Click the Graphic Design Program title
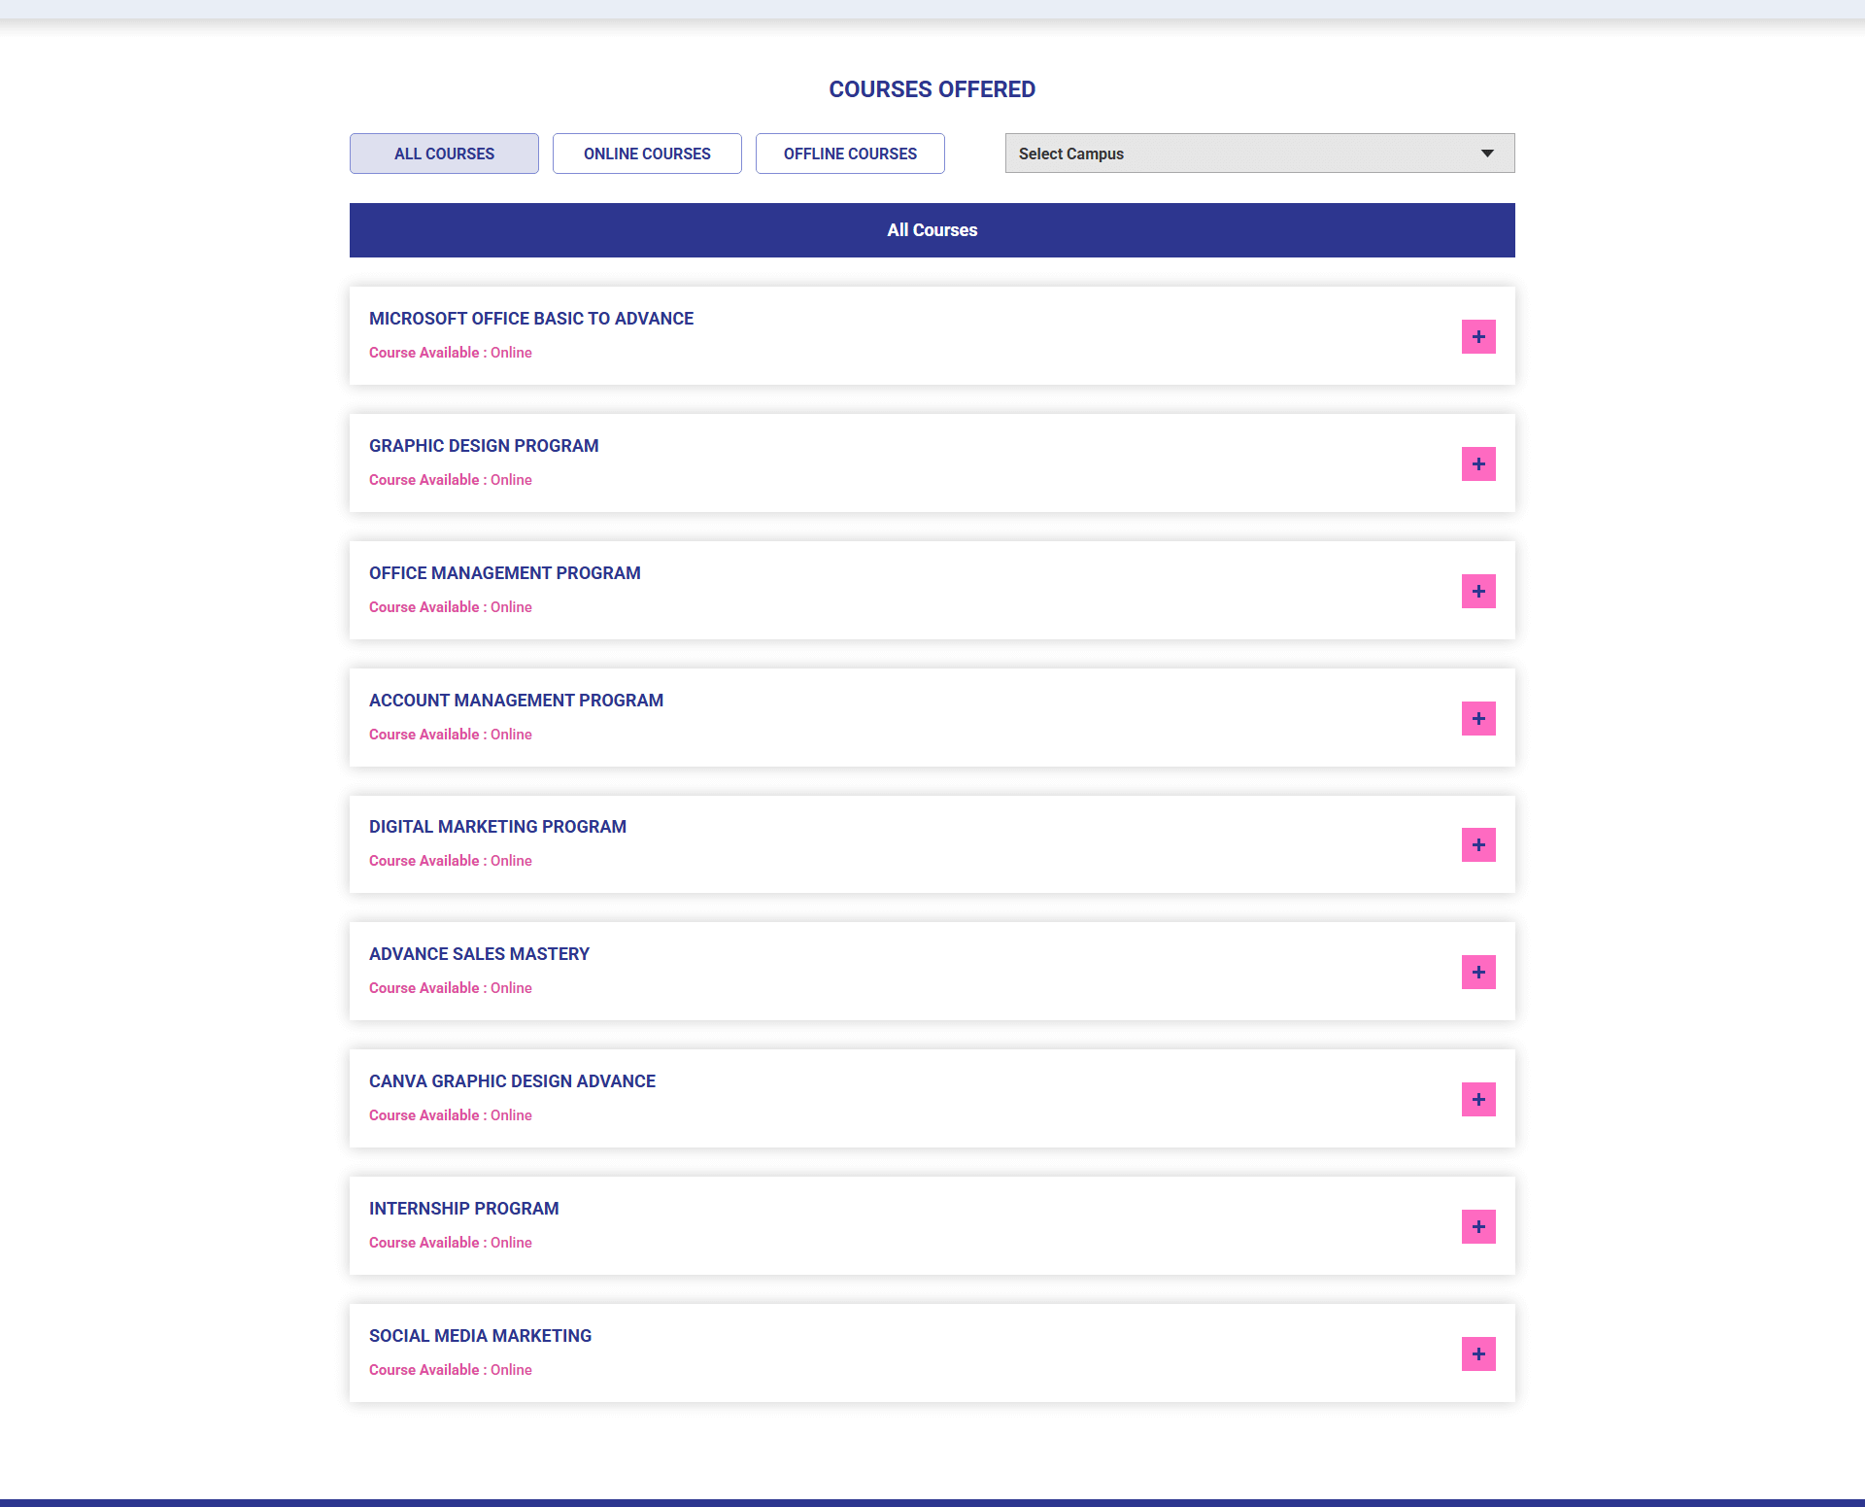 (483, 446)
